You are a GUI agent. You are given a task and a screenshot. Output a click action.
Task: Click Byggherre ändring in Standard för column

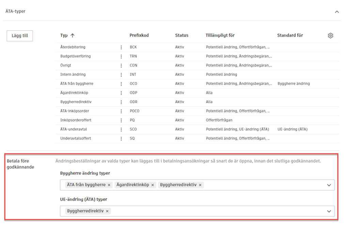[x=294, y=83]
